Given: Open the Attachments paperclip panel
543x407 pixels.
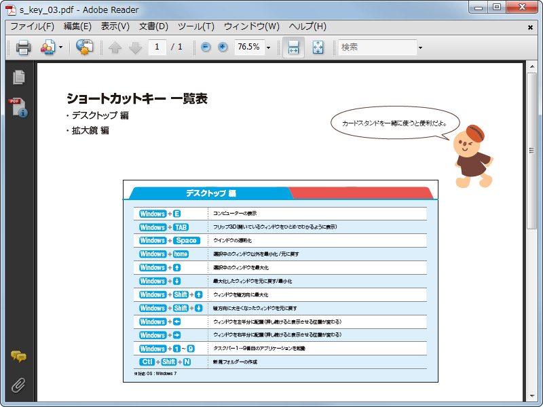Looking at the screenshot, I should click(x=18, y=385).
